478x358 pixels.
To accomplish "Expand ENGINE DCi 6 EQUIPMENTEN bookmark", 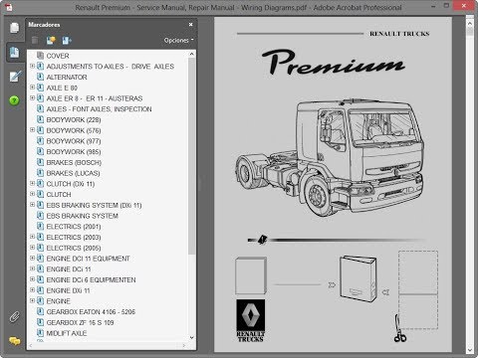I will [32, 279].
